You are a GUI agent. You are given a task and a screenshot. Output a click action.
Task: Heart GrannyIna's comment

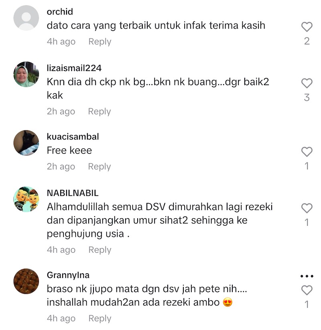307,290
